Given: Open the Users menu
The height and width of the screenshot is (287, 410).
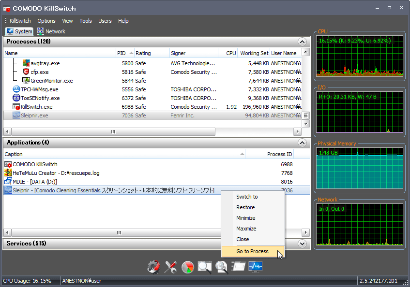Looking at the screenshot, I should (105, 21).
